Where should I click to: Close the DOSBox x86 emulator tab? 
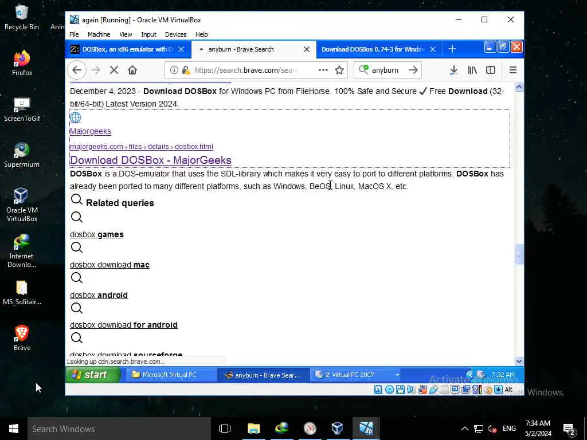[x=181, y=49]
